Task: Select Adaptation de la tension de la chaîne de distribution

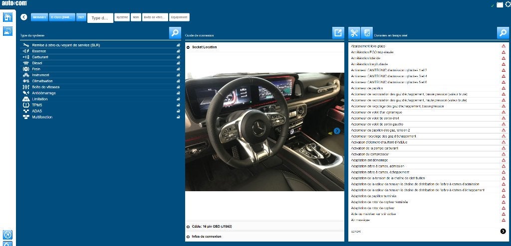Action: (x=428, y=178)
